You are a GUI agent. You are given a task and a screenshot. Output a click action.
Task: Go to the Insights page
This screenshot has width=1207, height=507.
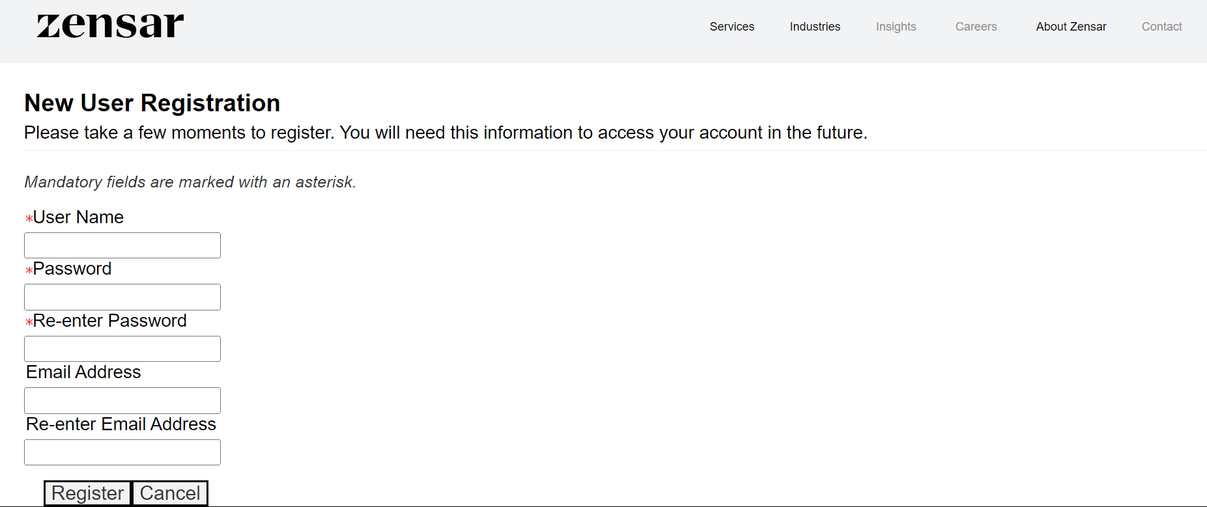[896, 27]
